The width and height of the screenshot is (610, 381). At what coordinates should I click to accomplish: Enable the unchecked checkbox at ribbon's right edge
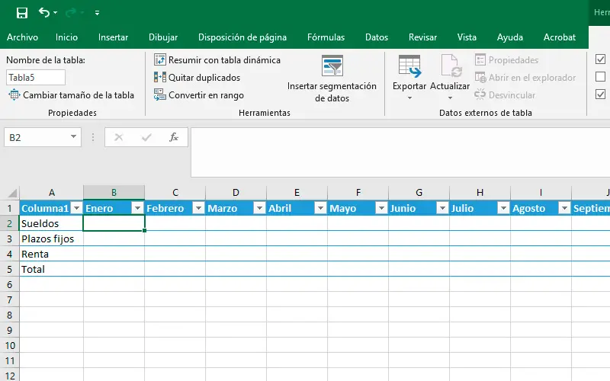click(600, 77)
